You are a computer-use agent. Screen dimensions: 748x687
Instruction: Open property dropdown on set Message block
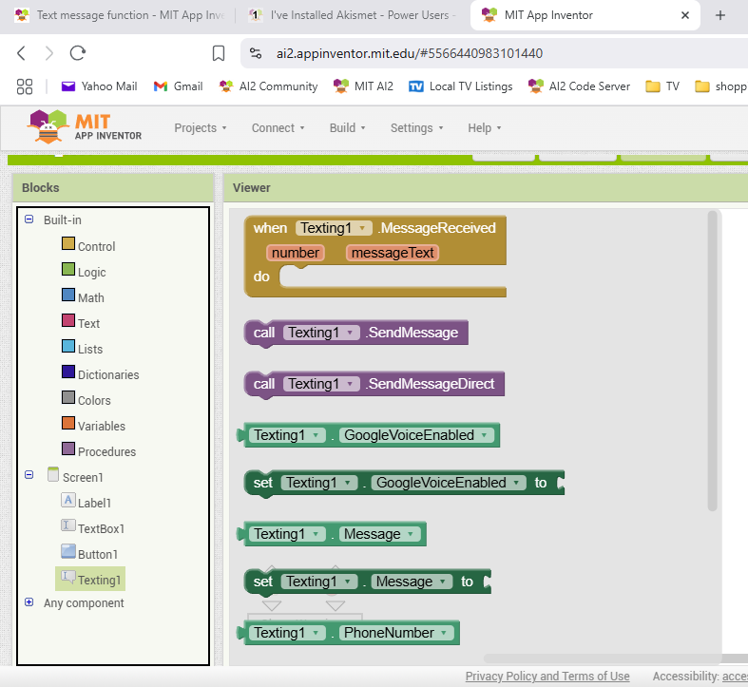coord(412,582)
